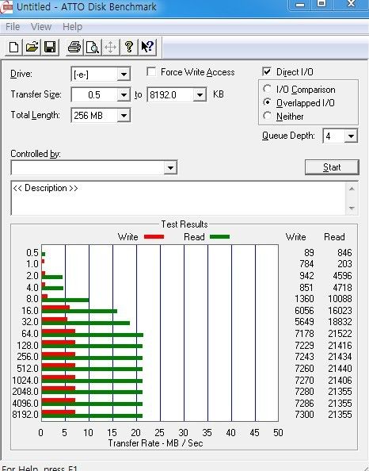Minimize the ATTO Disk Benchmark window
369x471 pixels.
click(x=300, y=5)
